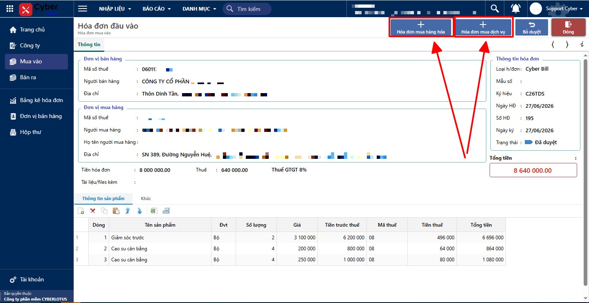Click the column layout settings icon

coord(166,211)
